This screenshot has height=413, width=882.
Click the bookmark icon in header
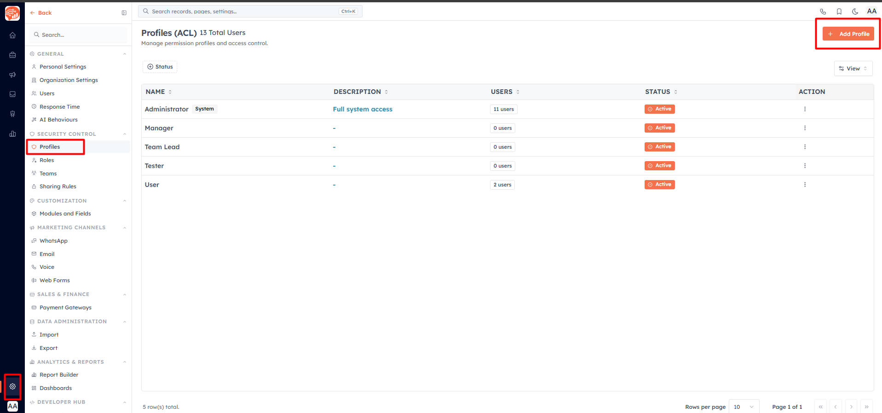[839, 12]
